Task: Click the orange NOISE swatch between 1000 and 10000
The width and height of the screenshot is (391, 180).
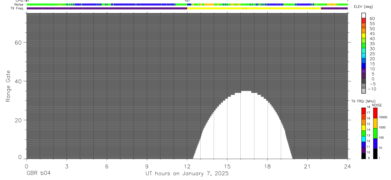Action: pyautogui.click(x=375, y=123)
